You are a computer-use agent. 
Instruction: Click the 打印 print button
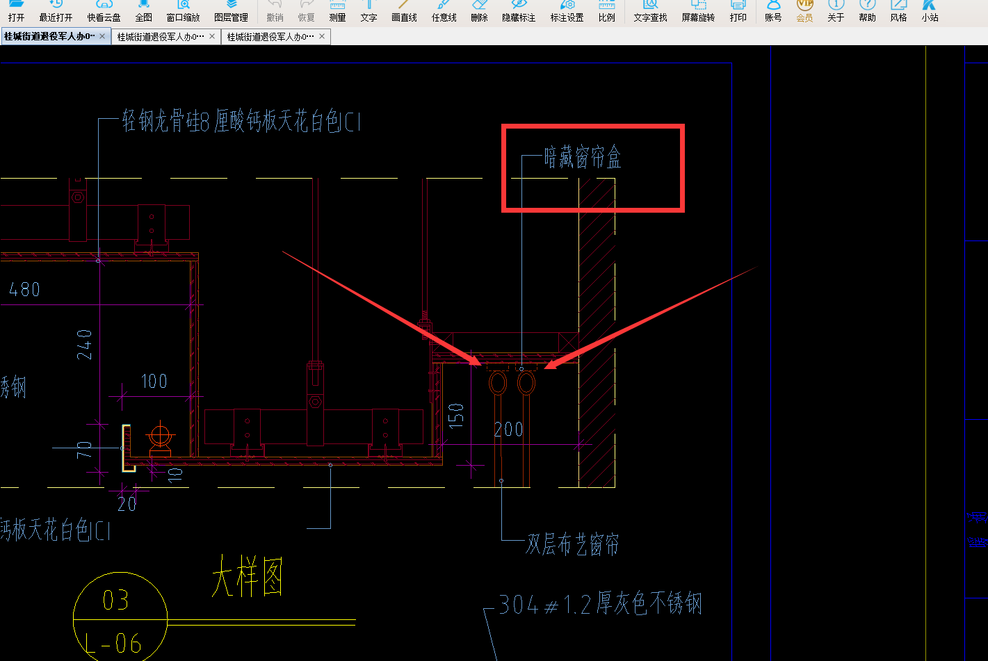[x=738, y=12]
